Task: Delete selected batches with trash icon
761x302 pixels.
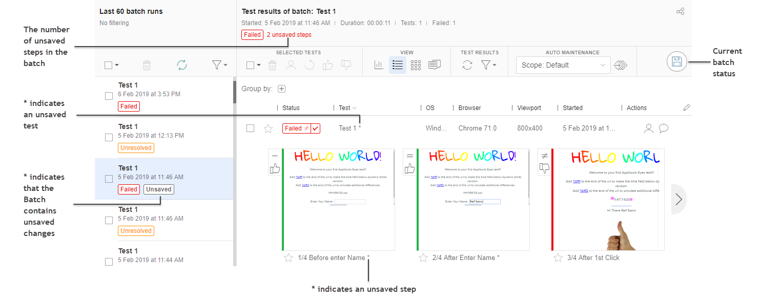Action: tap(147, 65)
